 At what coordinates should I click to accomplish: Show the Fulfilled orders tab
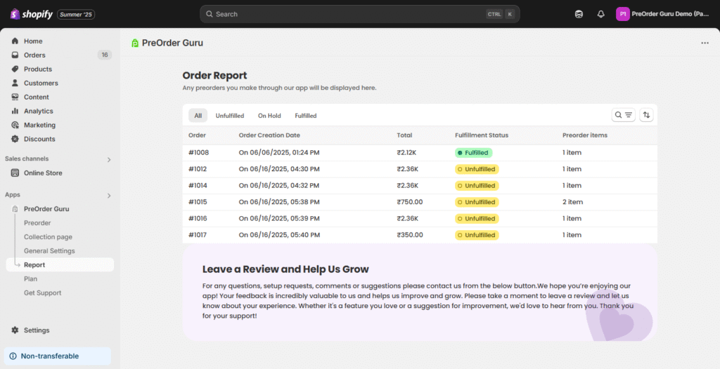306,116
